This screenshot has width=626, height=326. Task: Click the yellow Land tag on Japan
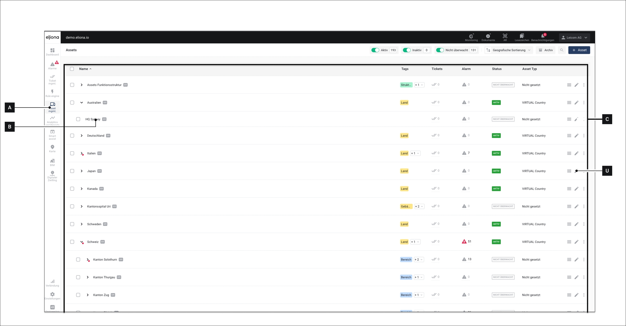pyautogui.click(x=404, y=171)
